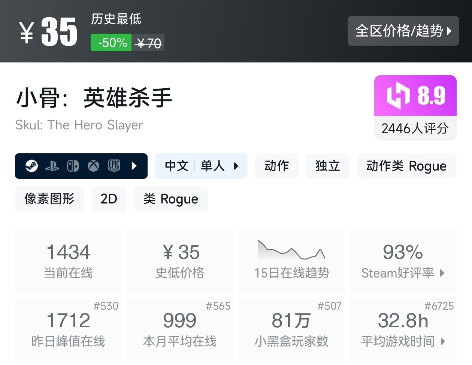Click the 93% Steam rating value

click(x=403, y=252)
